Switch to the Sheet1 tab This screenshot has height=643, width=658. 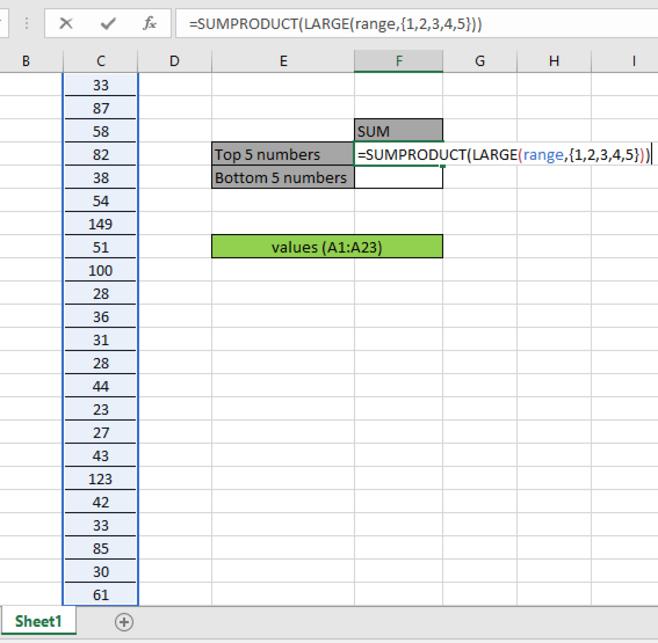coord(39,621)
